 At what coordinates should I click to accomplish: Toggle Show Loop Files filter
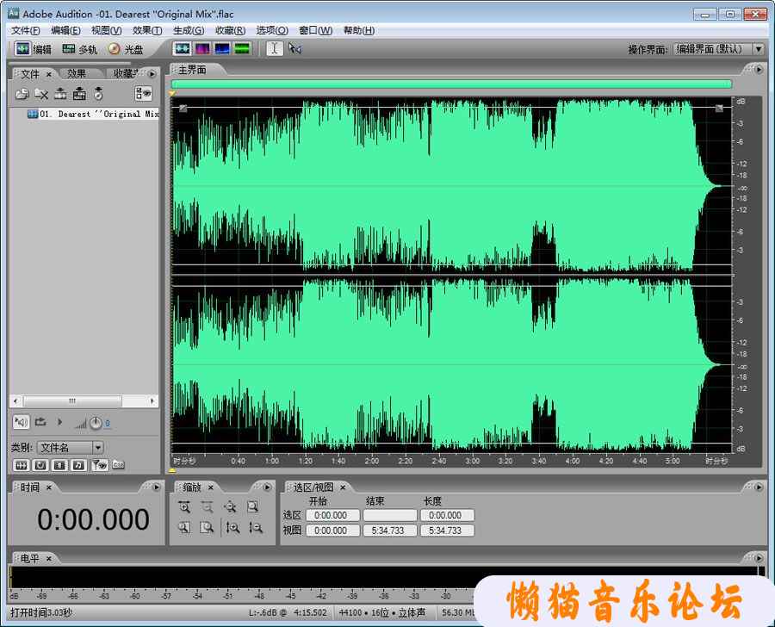click(x=40, y=465)
